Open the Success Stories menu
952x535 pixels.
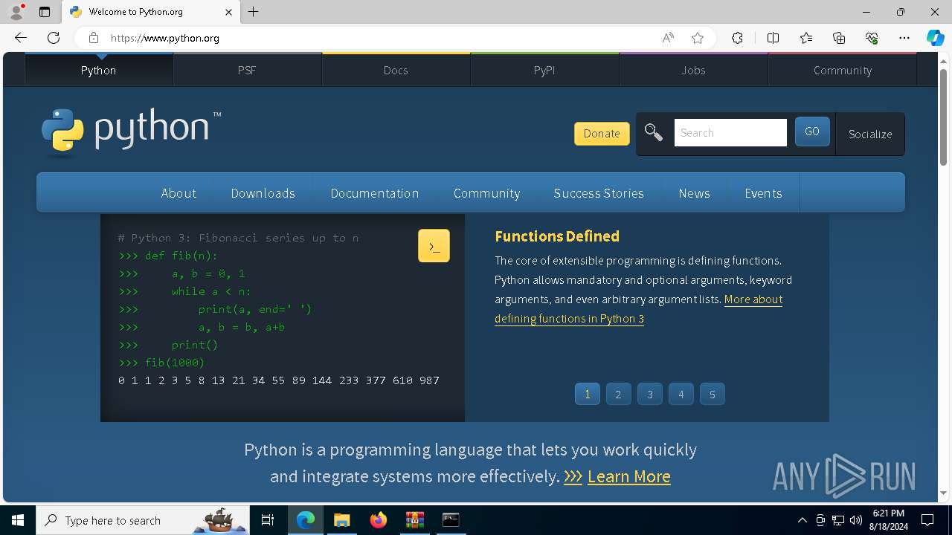[x=599, y=193]
